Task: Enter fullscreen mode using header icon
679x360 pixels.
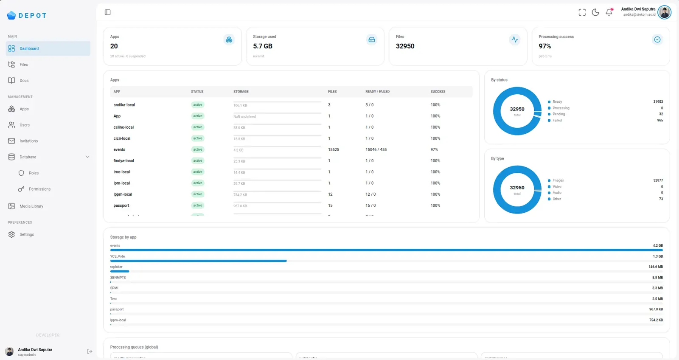Action: click(582, 12)
